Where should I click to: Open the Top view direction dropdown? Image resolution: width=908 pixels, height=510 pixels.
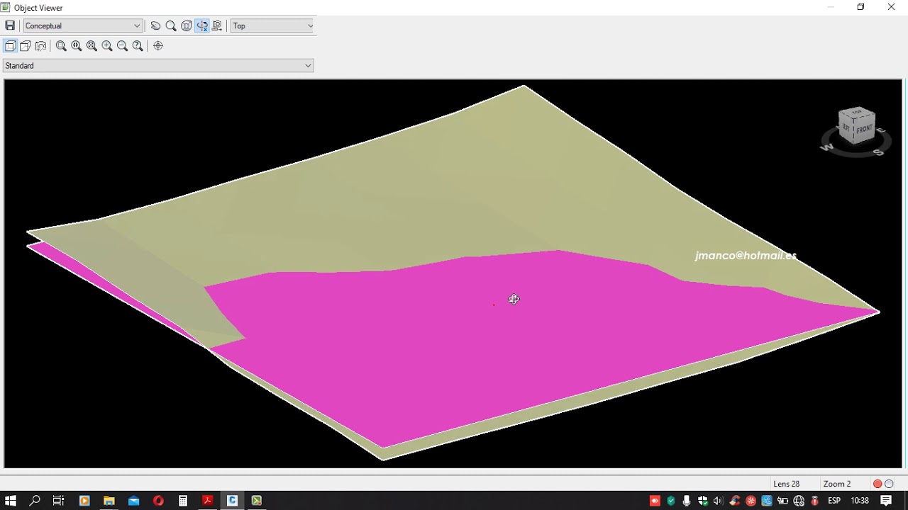(x=272, y=25)
